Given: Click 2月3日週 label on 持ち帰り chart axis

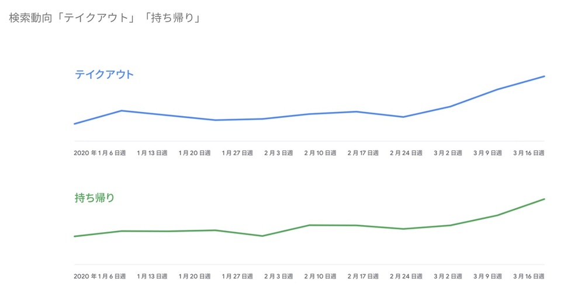Looking at the screenshot, I should point(278,276).
